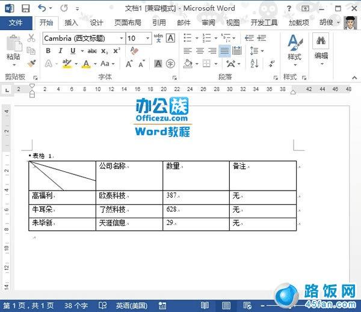361x312 pixels.
Task: Open the 文件 File tab
Action: (x=16, y=23)
